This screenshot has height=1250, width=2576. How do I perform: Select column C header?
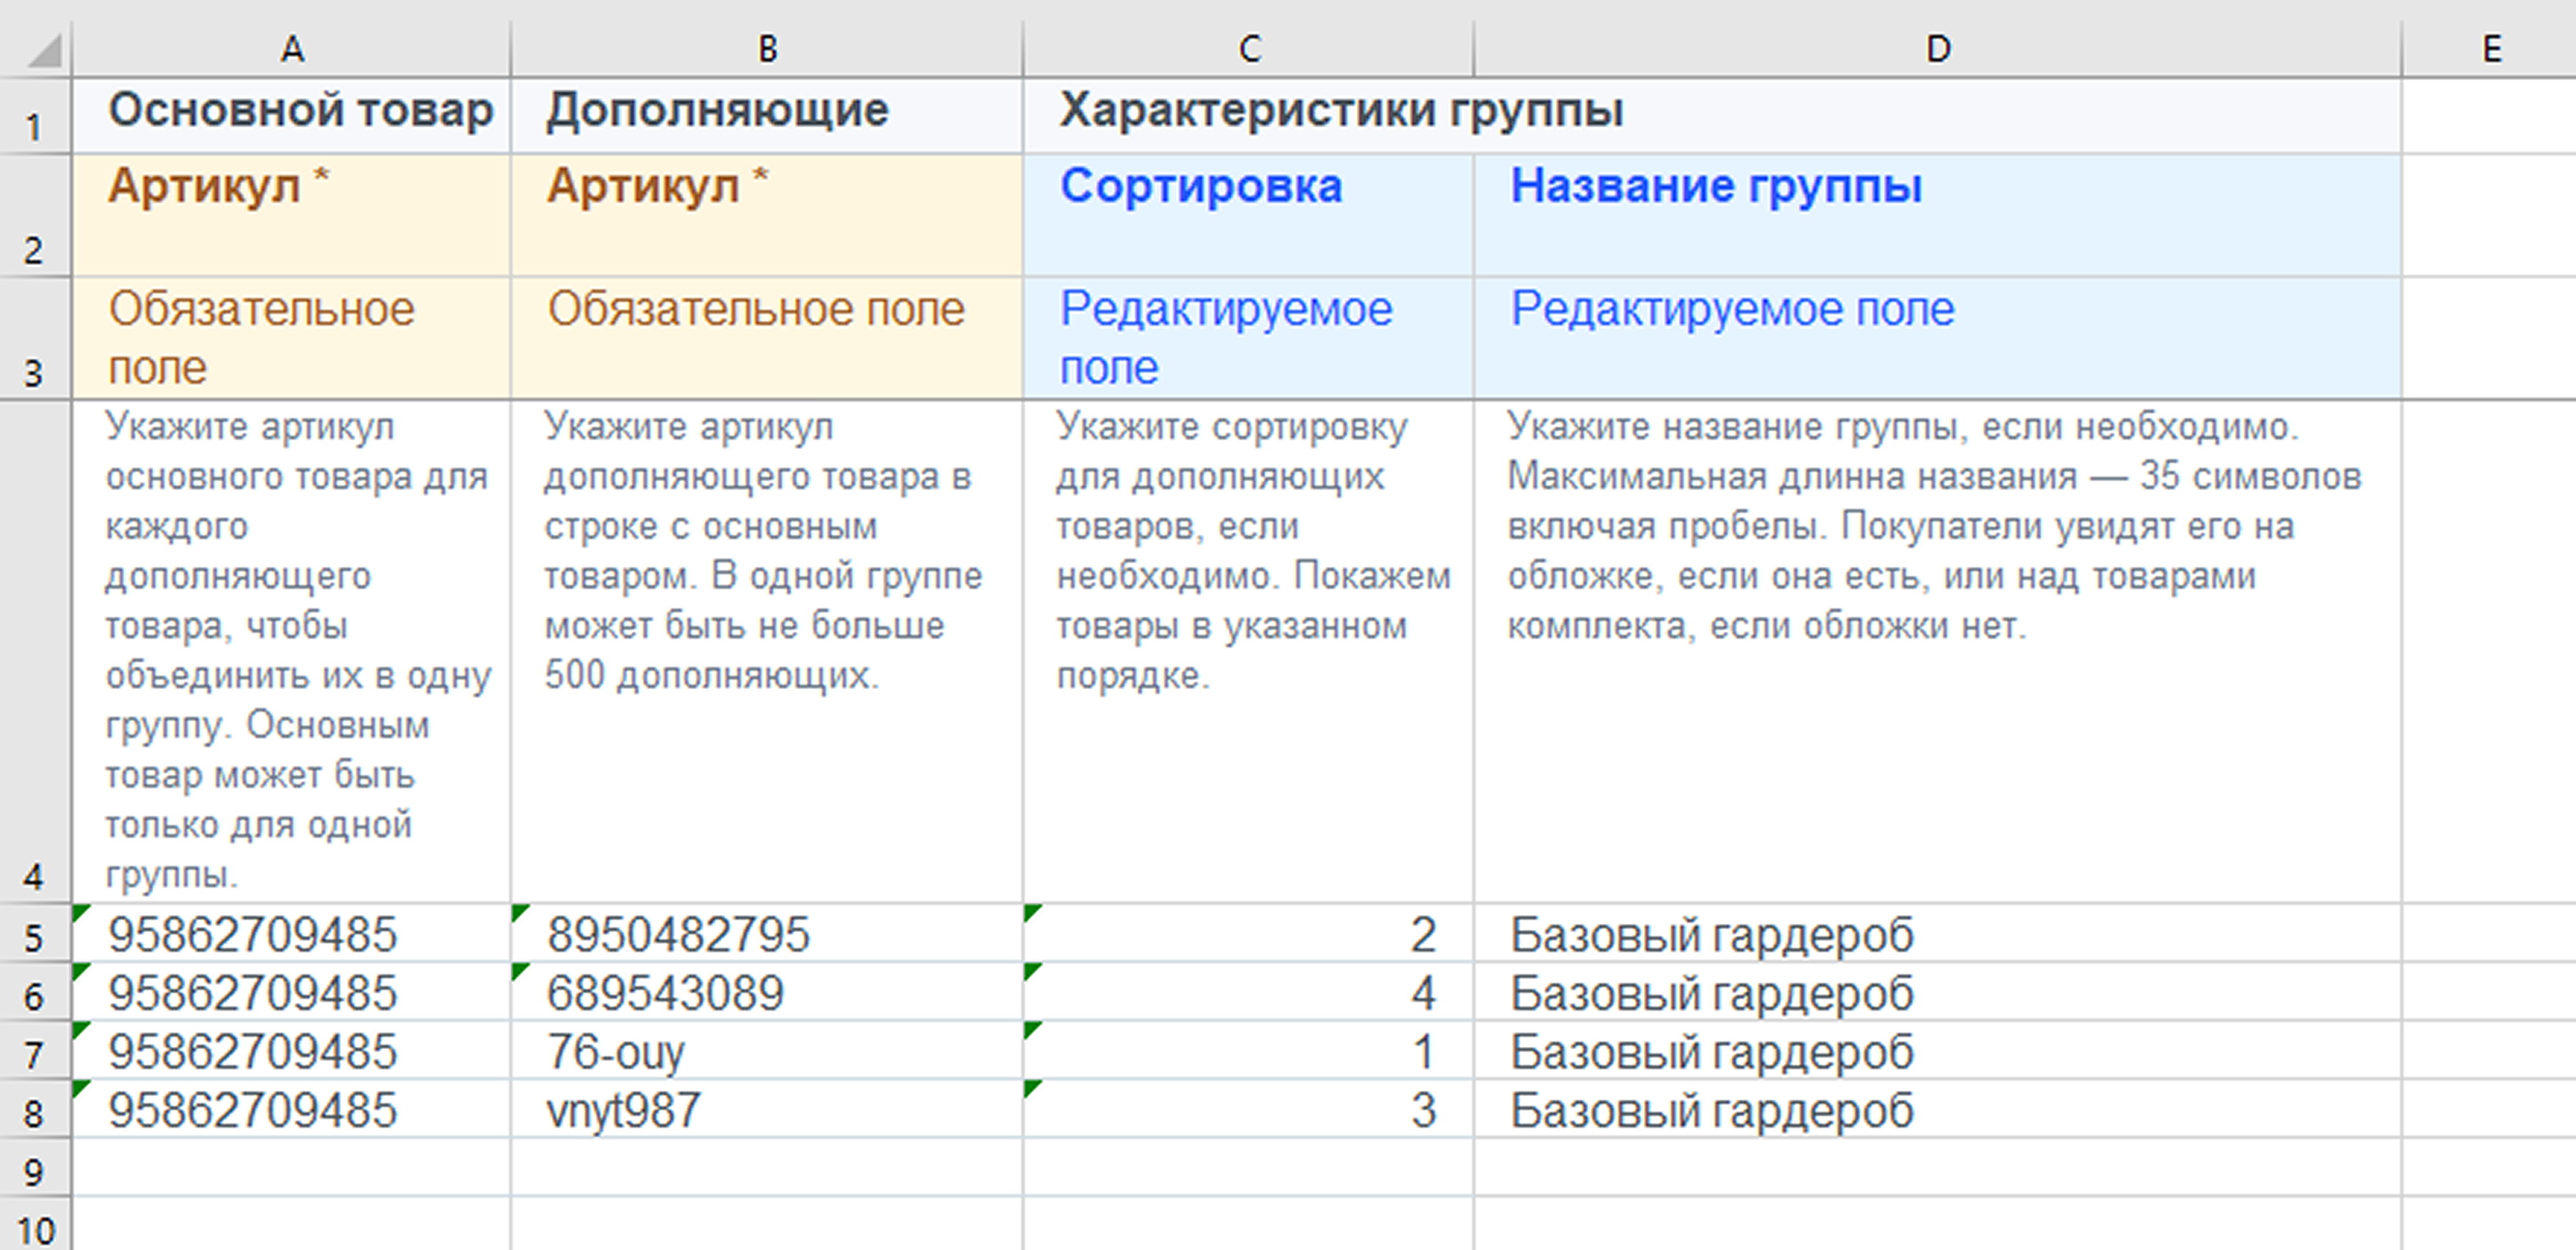[x=1249, y=48]
